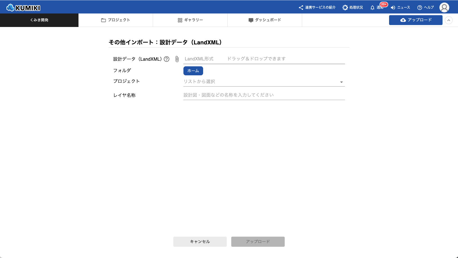458x258 pixels.
Task: Expand プロジェクト リストから選択 dropdown
Action: point(264,82)
